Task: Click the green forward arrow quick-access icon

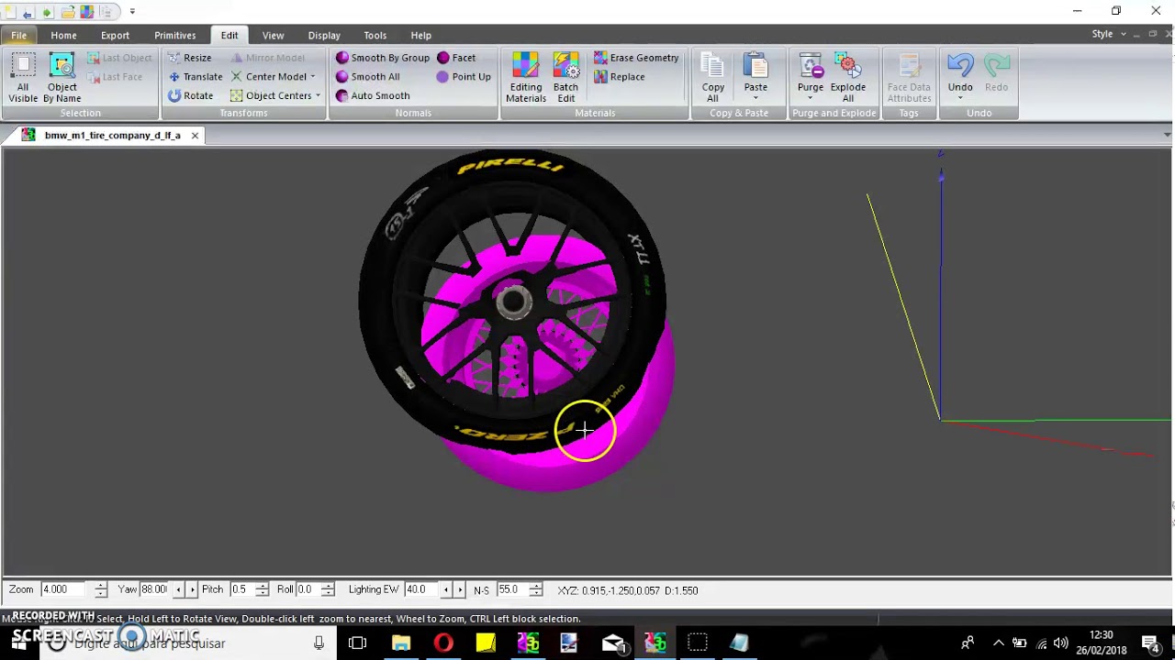Action: [x=47, y=12]
